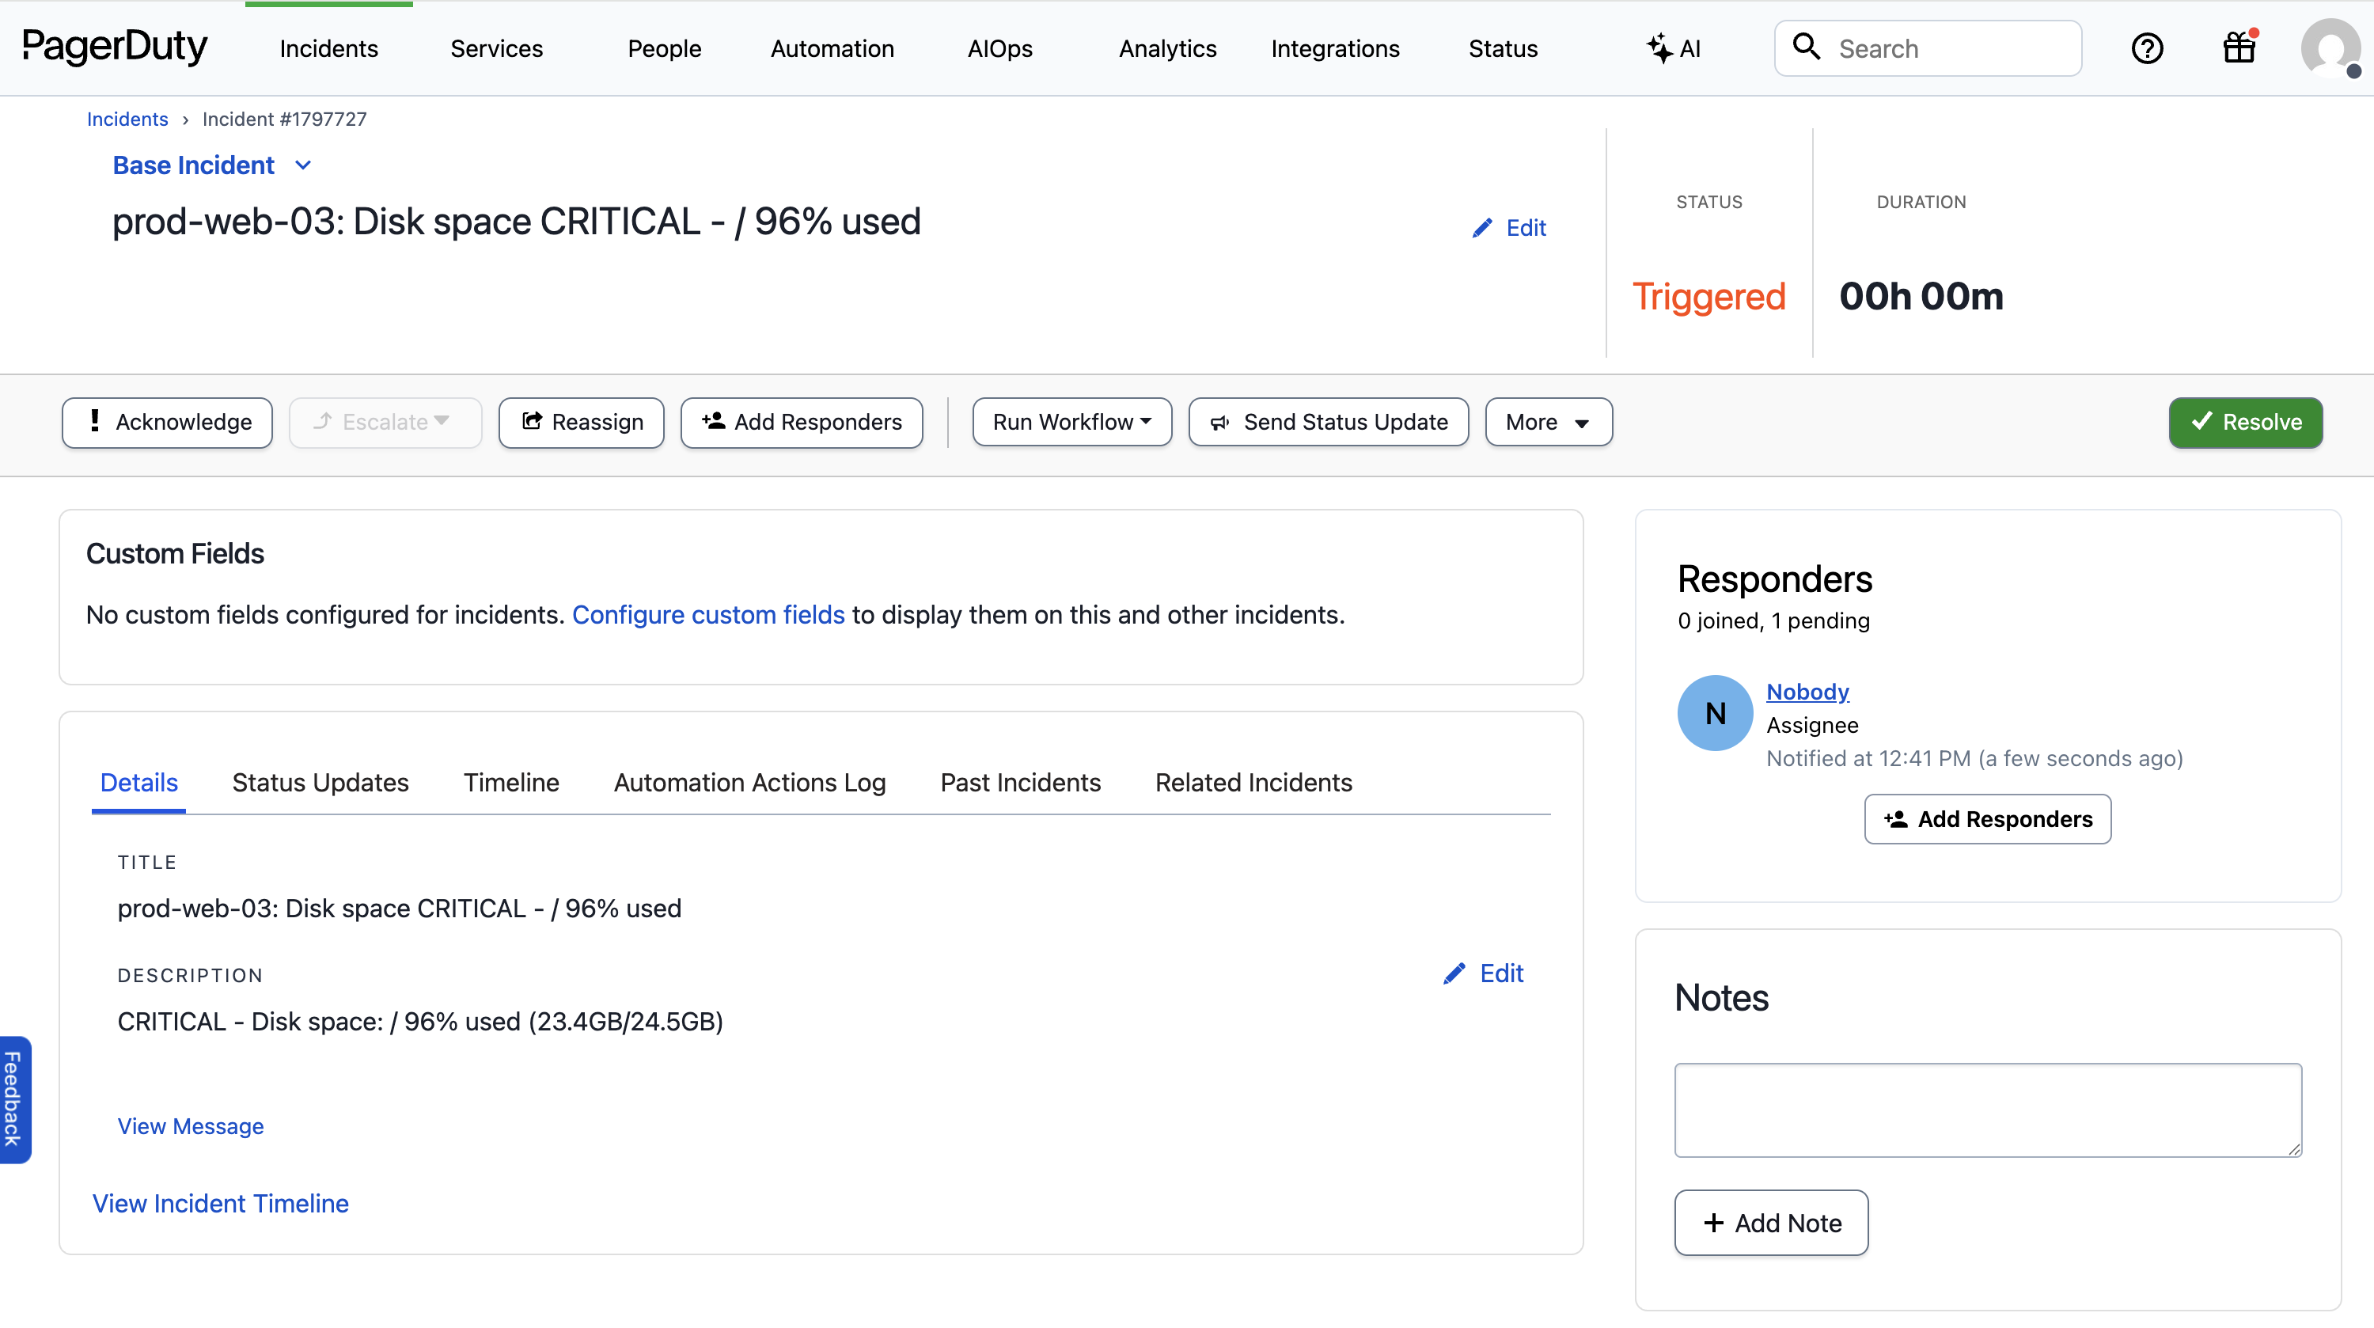Click the Configure custom fields link

707,615
